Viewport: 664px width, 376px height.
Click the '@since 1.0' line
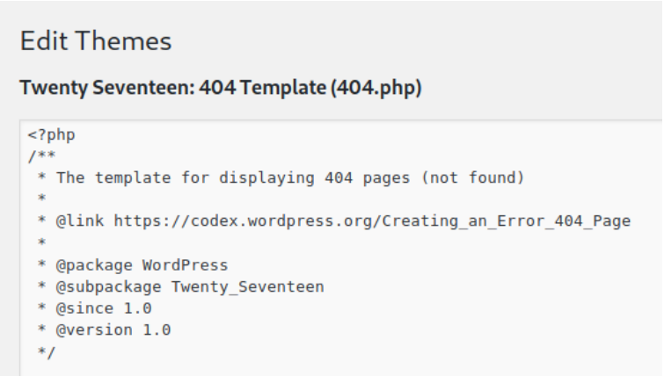click(94, 308)
